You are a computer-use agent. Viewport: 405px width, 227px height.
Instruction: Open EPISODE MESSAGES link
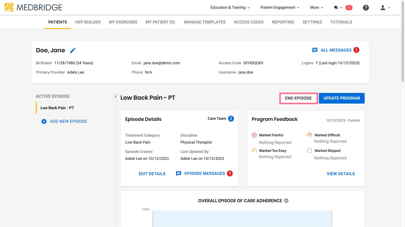[205, 173]
